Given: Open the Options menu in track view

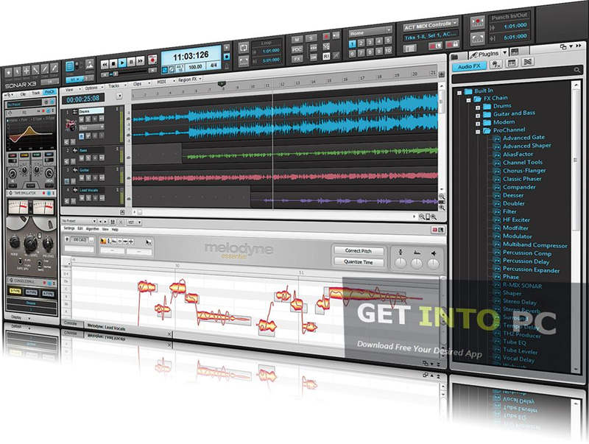Looking at the screenshot, I should pyautogui.click(x=93, y=88).
